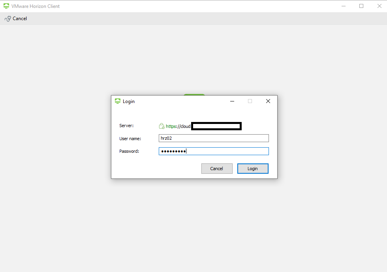Click the Horizon icon in the Login dialog title bar

click(118, 101)
